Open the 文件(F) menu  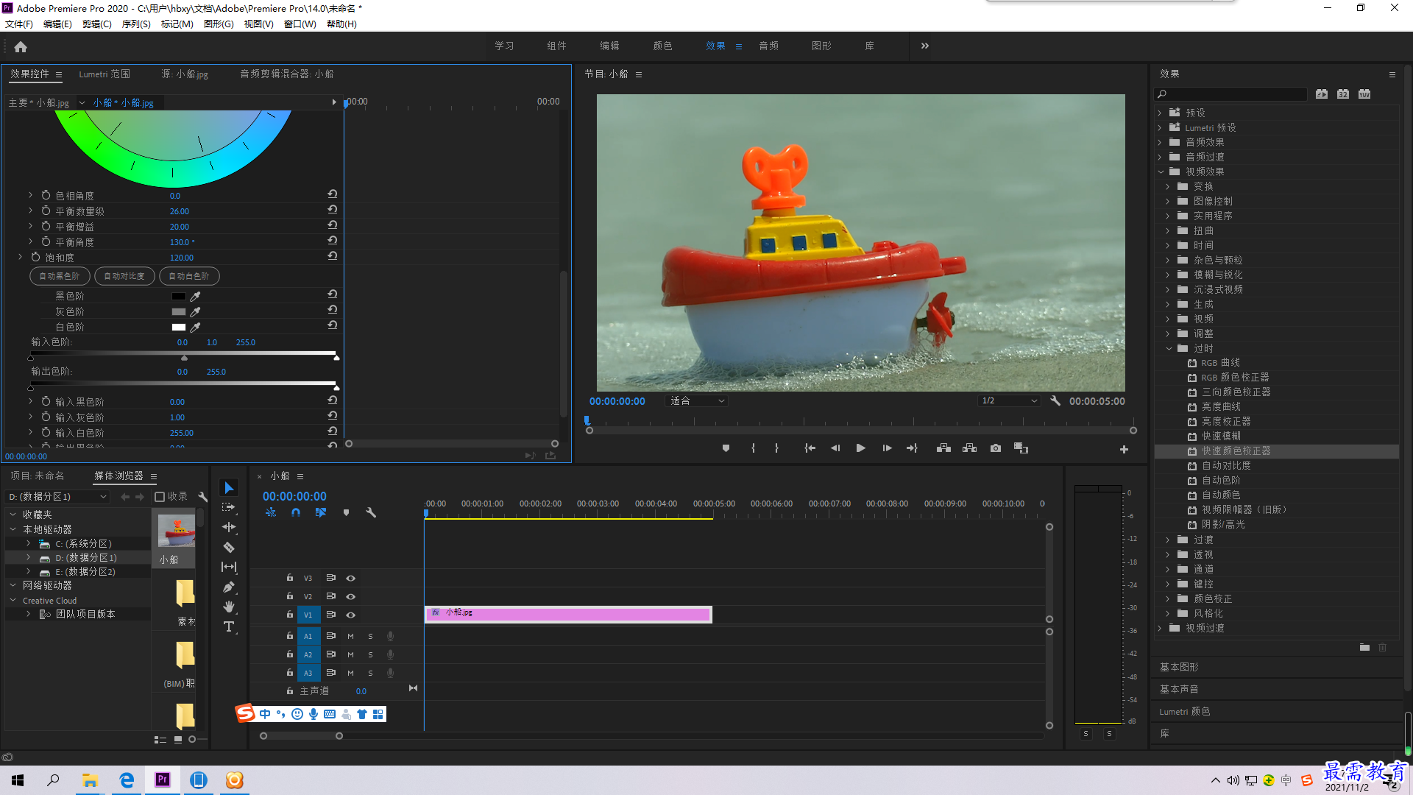[x=19, y=24]
